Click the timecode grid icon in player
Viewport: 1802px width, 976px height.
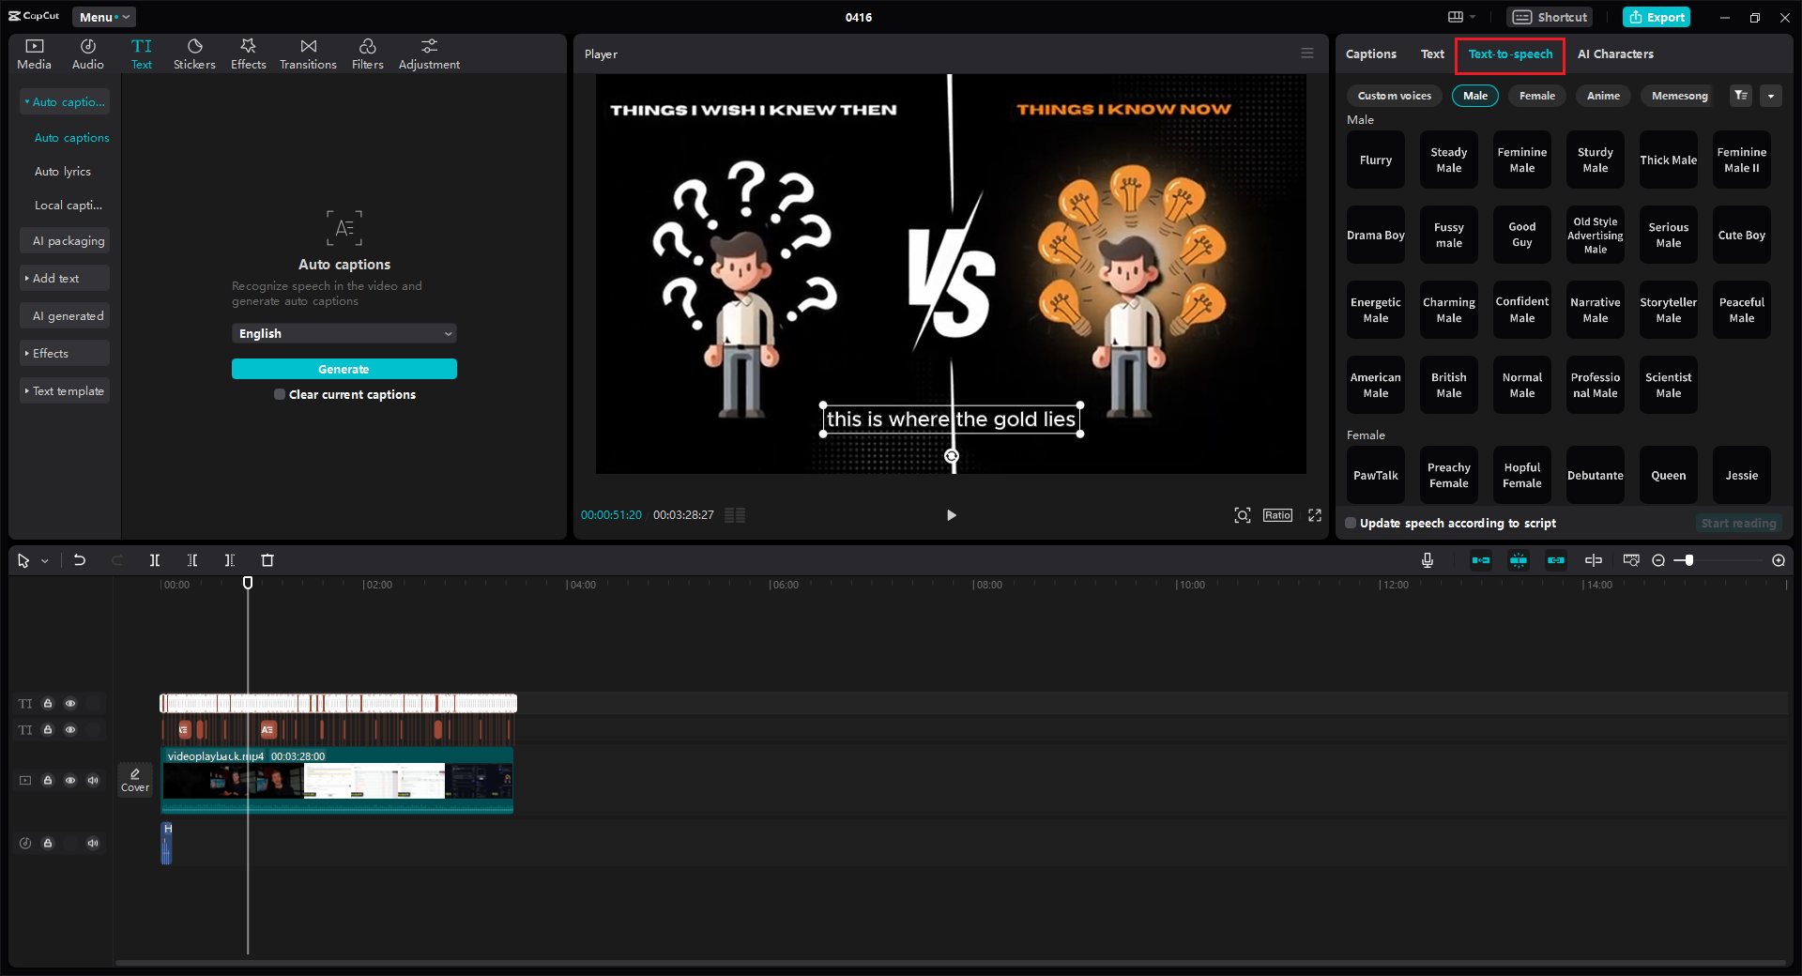(735, 515)
